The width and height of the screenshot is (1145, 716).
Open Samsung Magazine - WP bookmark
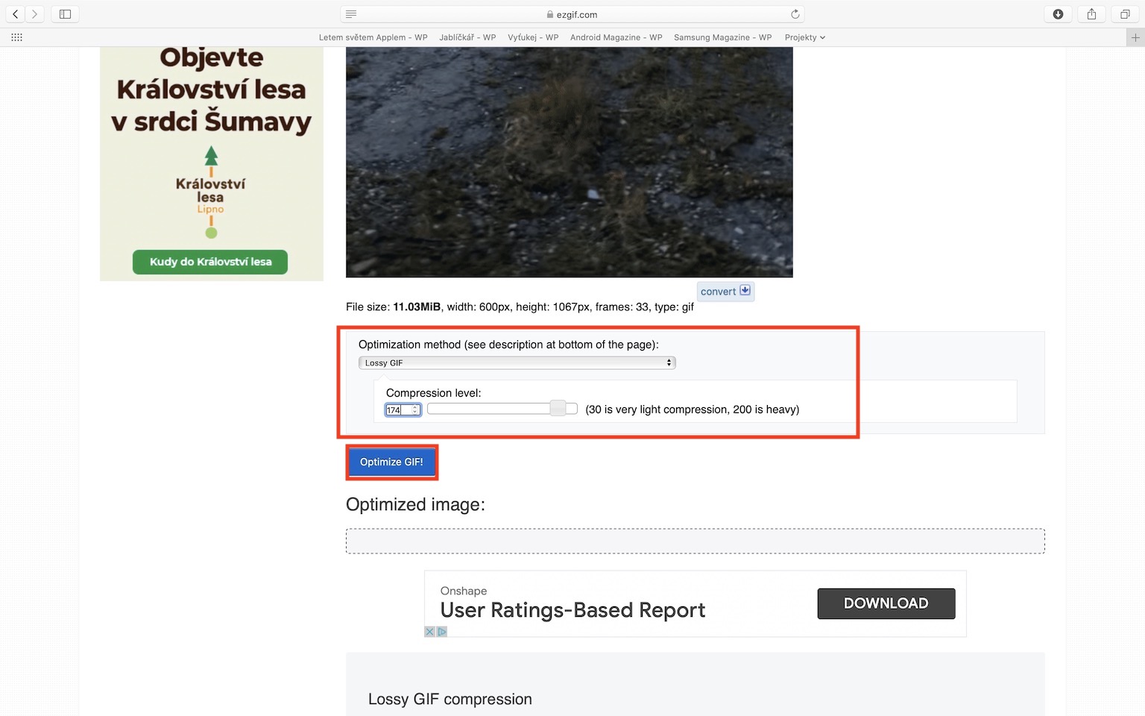[722, 37]
